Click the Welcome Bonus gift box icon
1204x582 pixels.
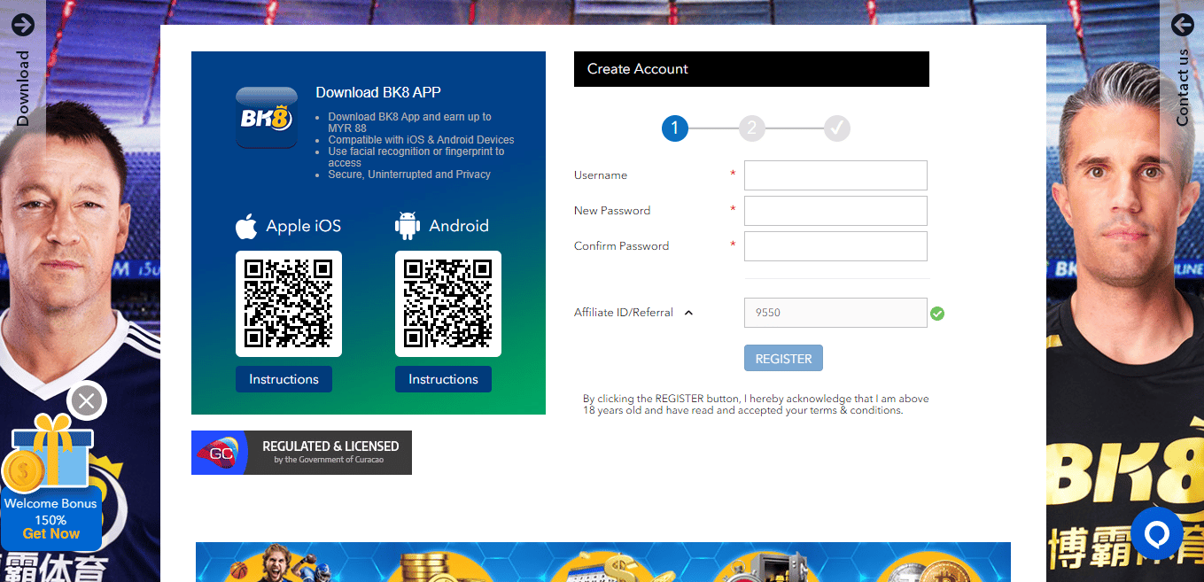pos(46,454)
